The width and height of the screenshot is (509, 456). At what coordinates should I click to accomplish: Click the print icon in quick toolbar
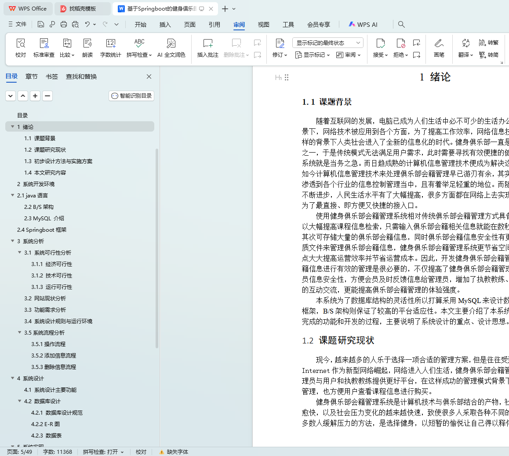coord(64,24)
